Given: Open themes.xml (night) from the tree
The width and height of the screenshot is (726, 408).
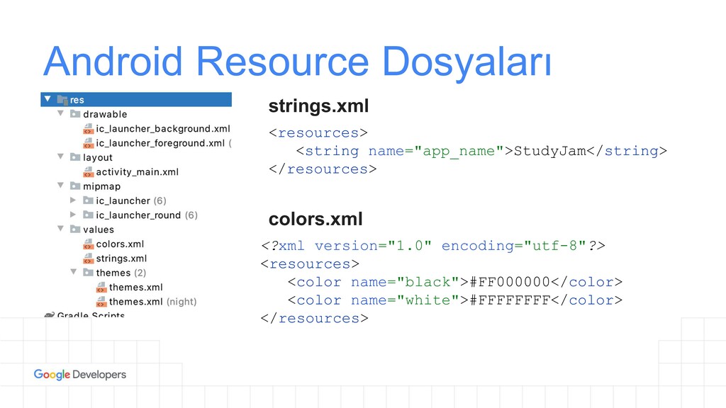Looking at the screenshot, I should click(153, 302).
